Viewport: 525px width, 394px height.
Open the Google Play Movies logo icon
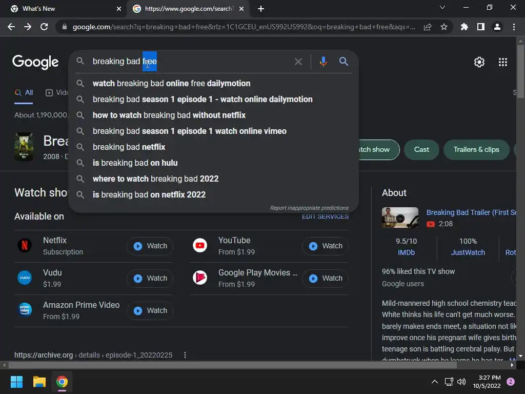200,278
